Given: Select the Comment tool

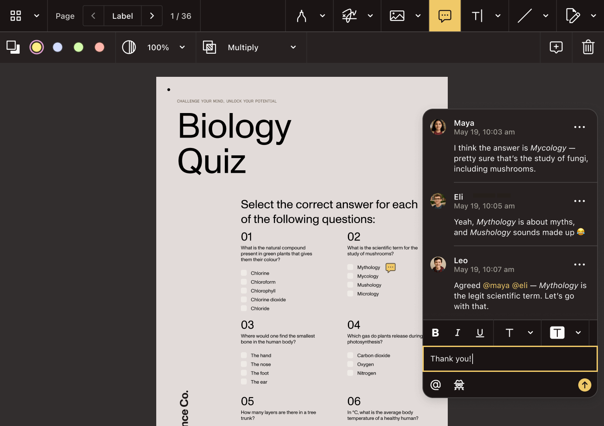Looking at the screenshot, I should [x=445, y=16].
